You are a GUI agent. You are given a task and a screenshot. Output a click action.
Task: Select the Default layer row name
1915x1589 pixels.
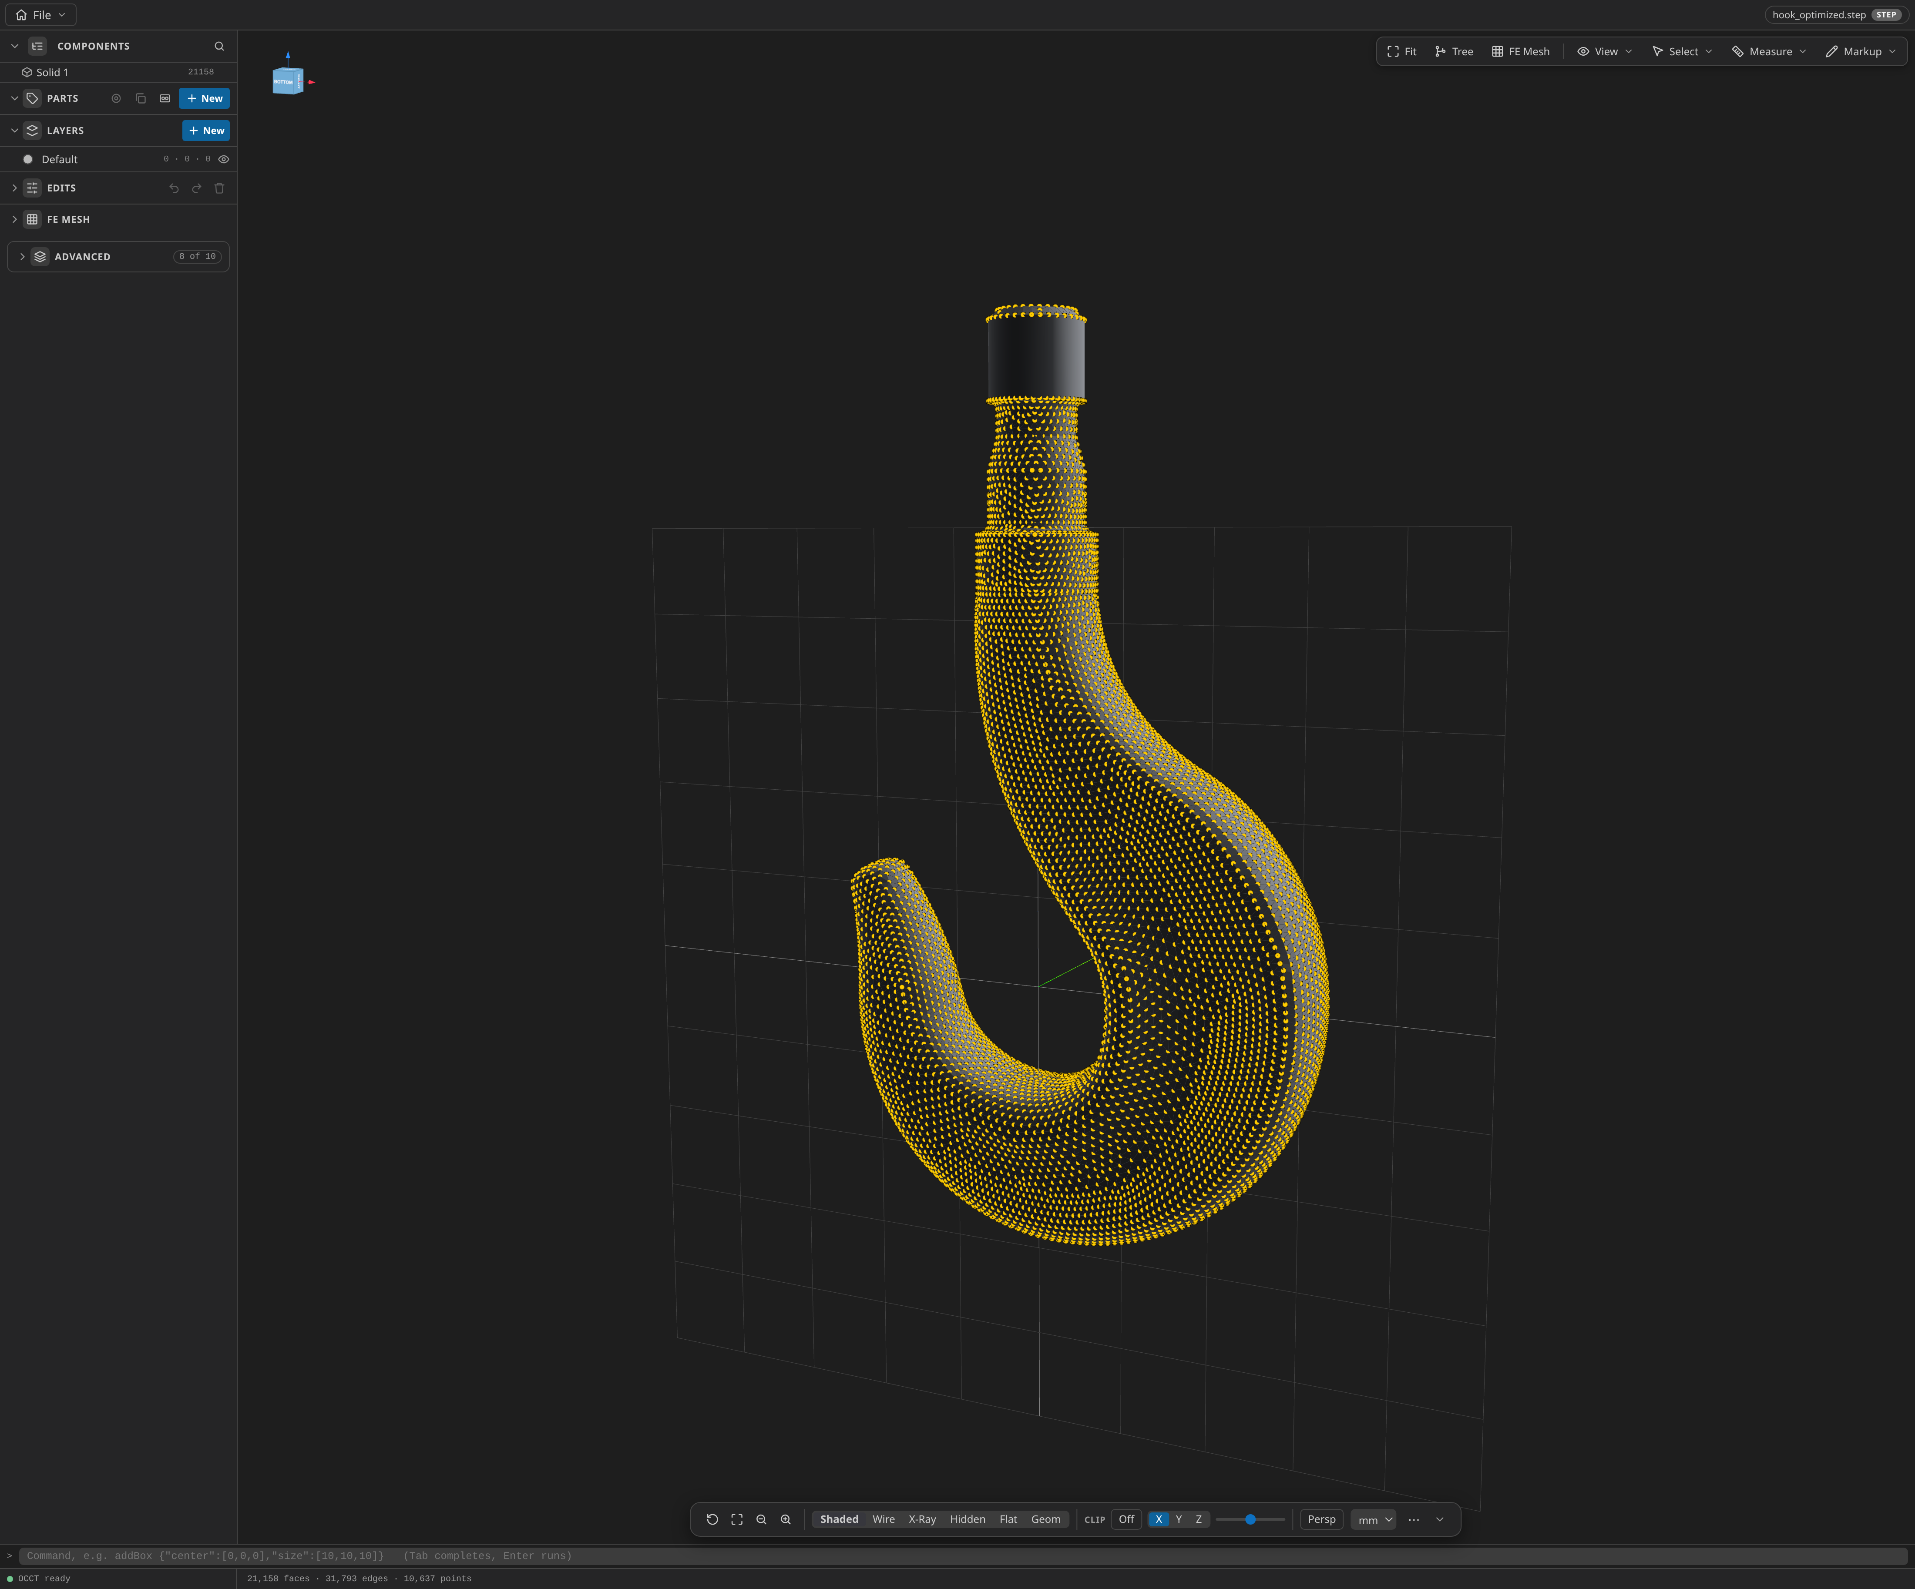click(59, 160)
